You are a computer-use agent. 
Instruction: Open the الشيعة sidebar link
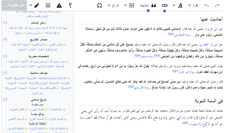8,78
